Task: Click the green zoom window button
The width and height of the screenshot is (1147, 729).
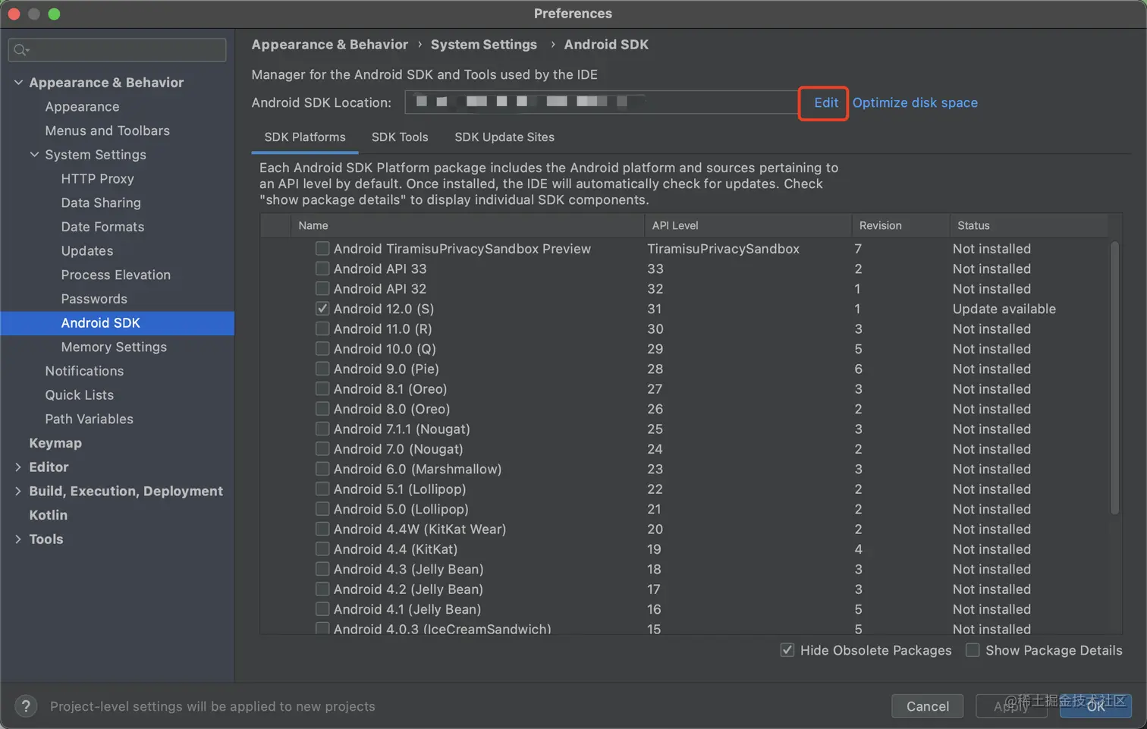Action: pyautogui.click(x=54, y=14)
